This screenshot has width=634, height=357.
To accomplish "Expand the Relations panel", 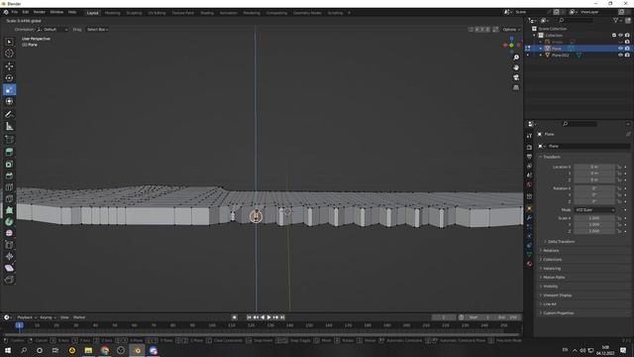I will click(551, 251).
